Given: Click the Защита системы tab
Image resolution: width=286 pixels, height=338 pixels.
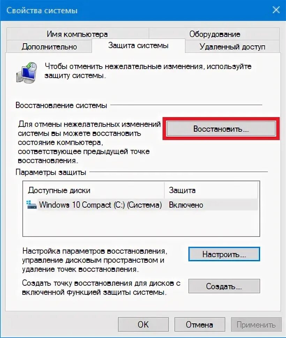Looking at the screenshot, I should [x=138, y=46].
